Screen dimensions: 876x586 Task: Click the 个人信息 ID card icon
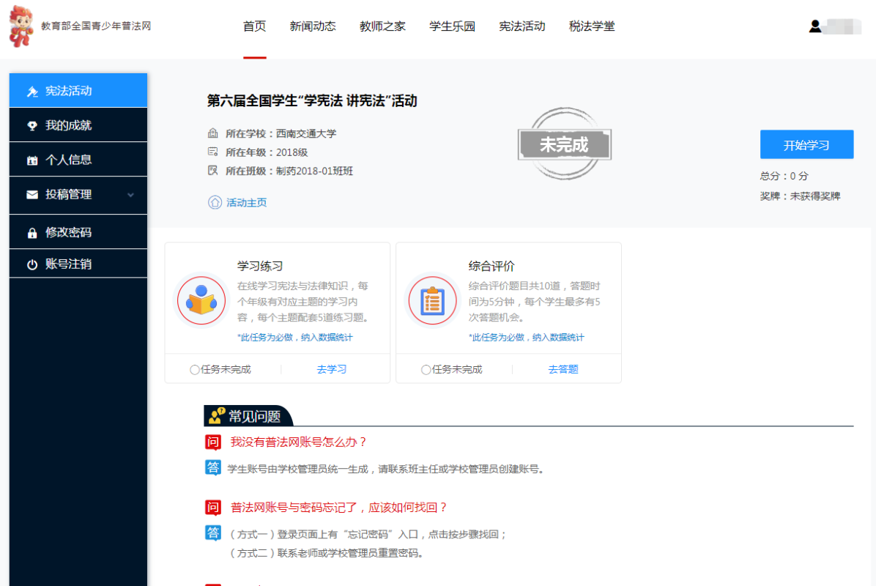tap(32, 160)
